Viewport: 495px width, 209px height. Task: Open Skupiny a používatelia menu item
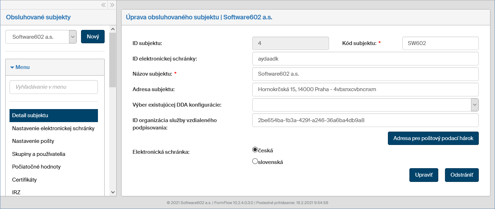[x=39, y=154]
